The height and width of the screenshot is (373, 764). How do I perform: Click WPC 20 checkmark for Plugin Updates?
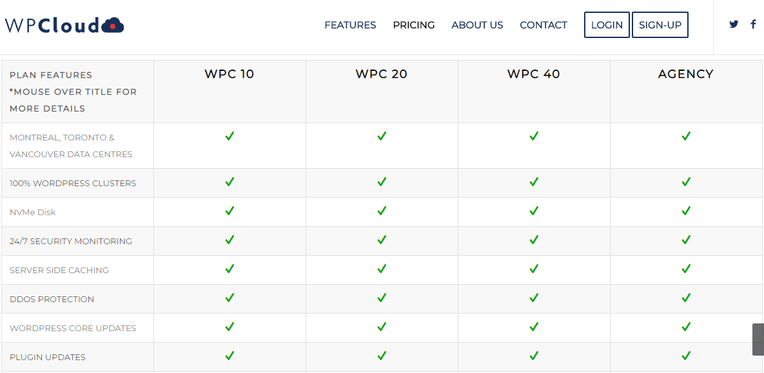point(382,356)
